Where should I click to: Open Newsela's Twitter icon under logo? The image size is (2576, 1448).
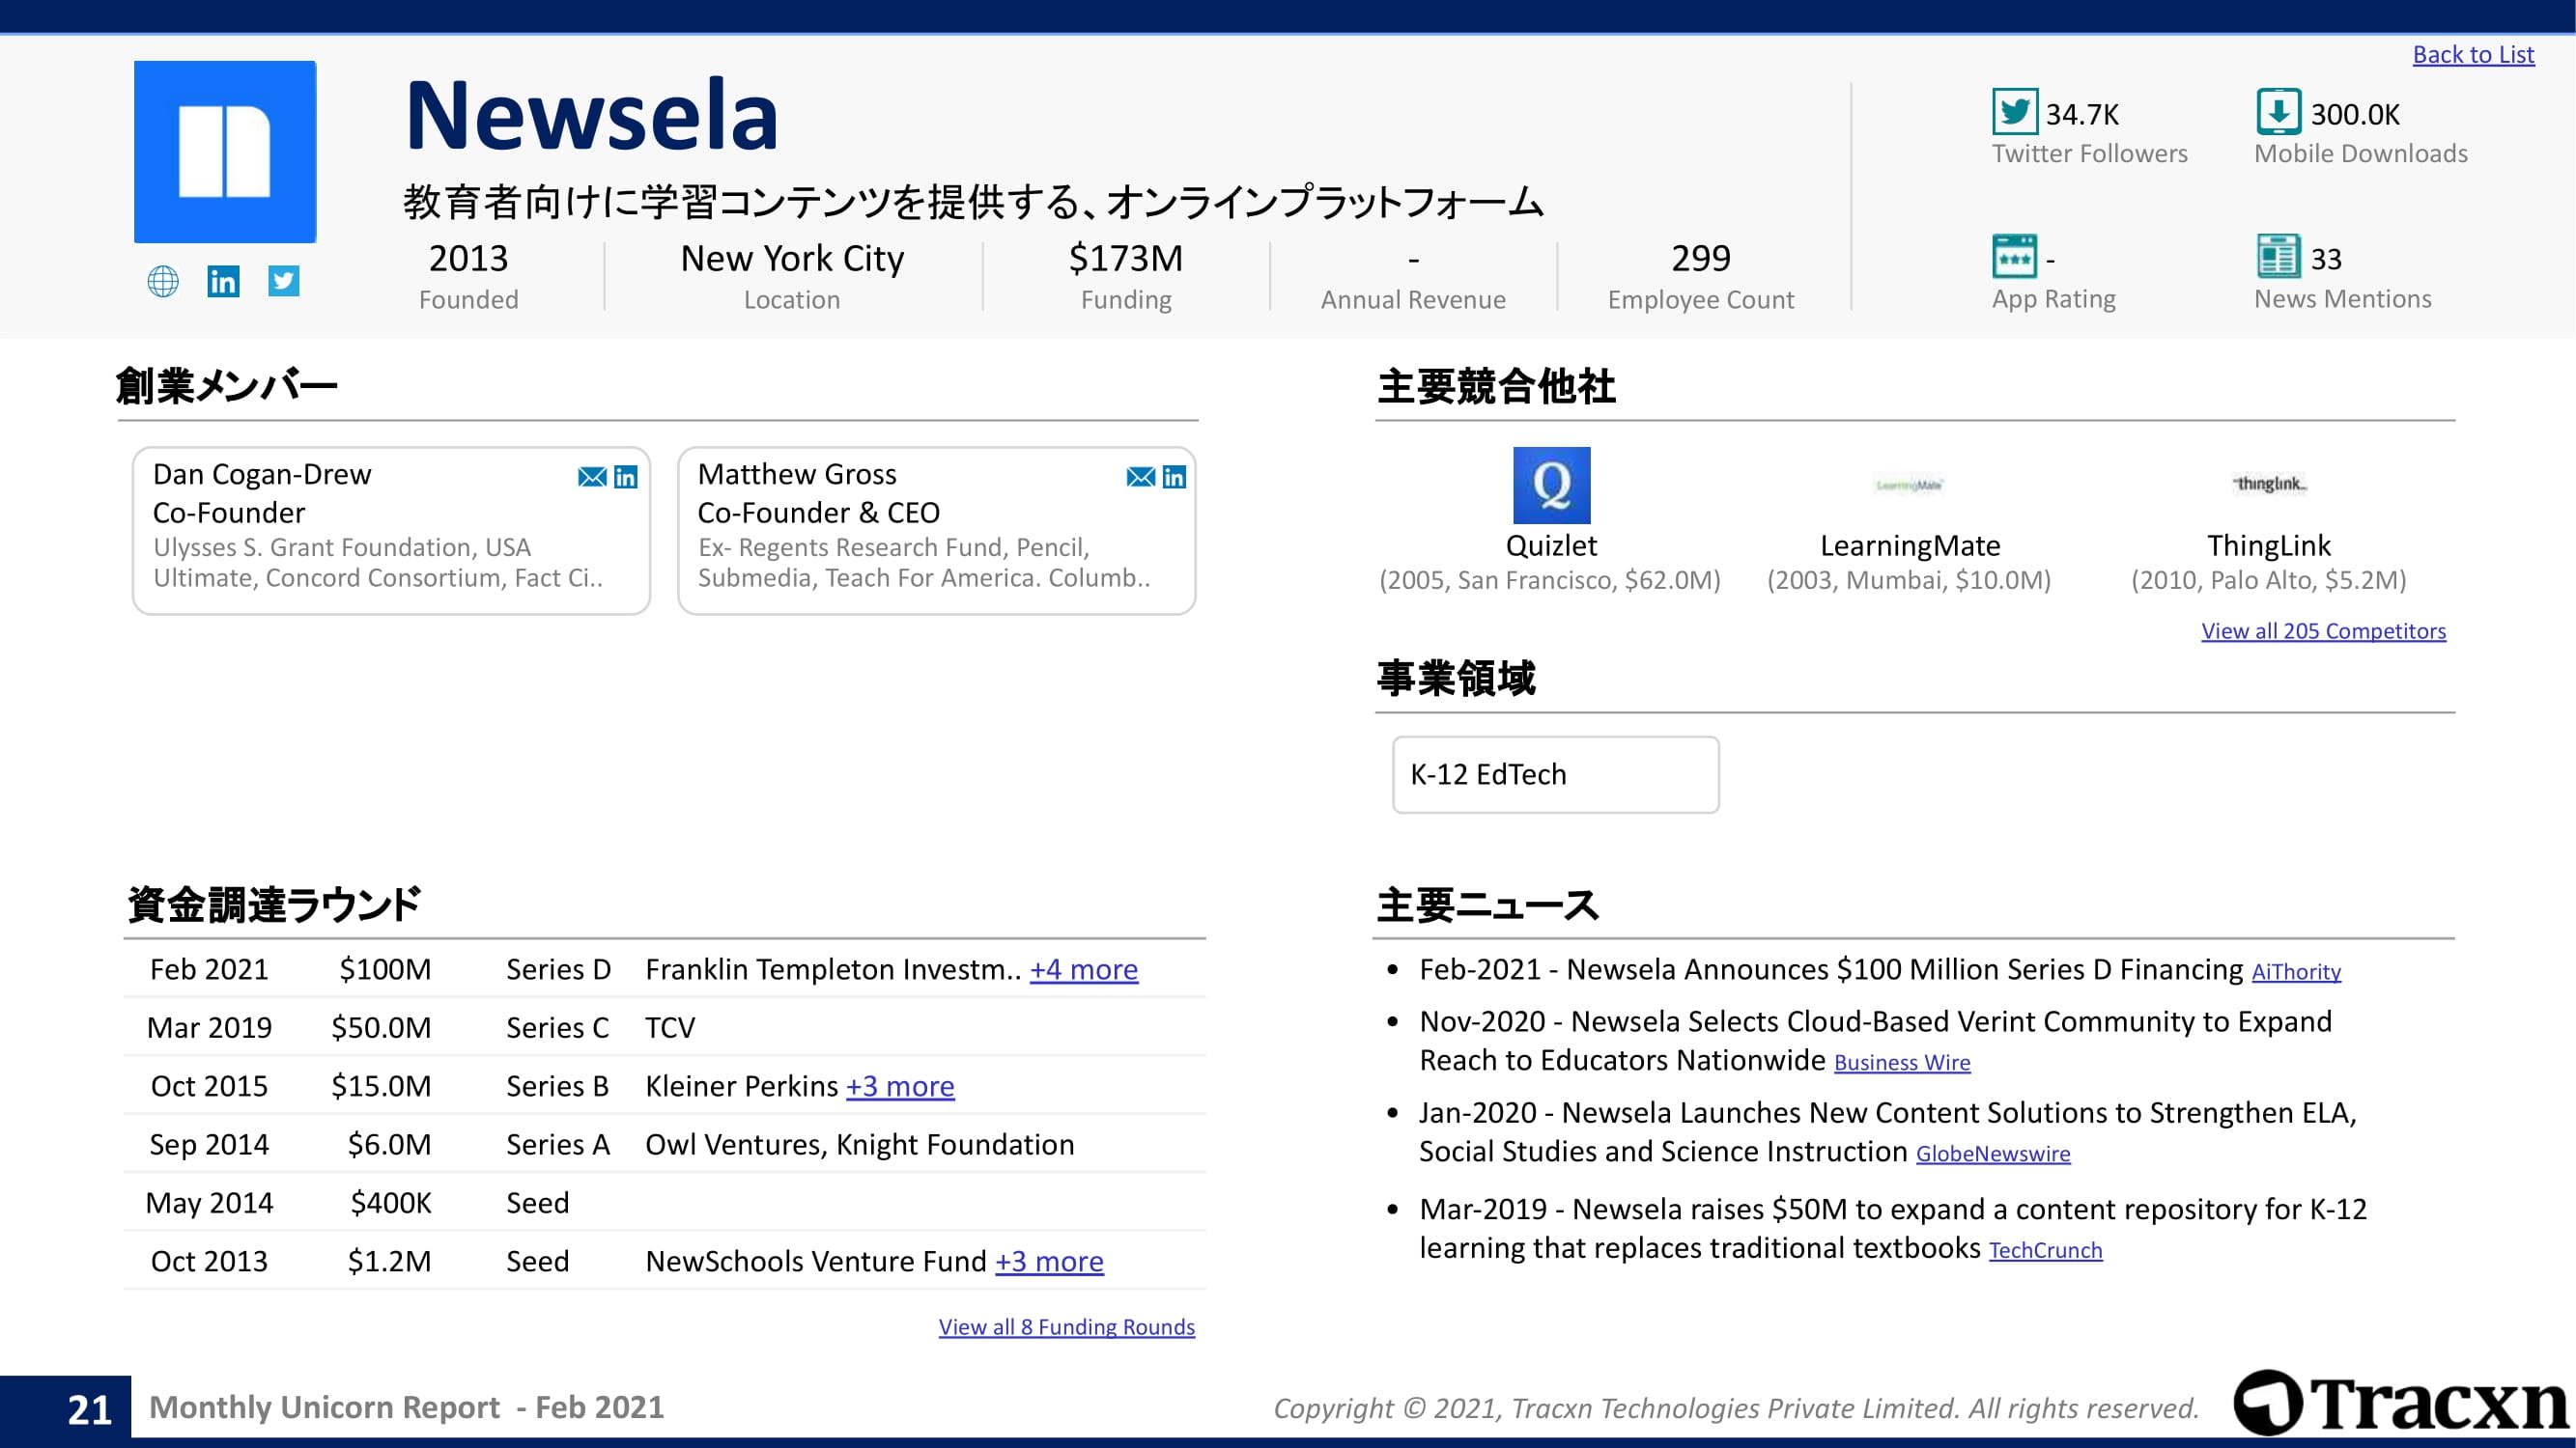tap(284, 281)
